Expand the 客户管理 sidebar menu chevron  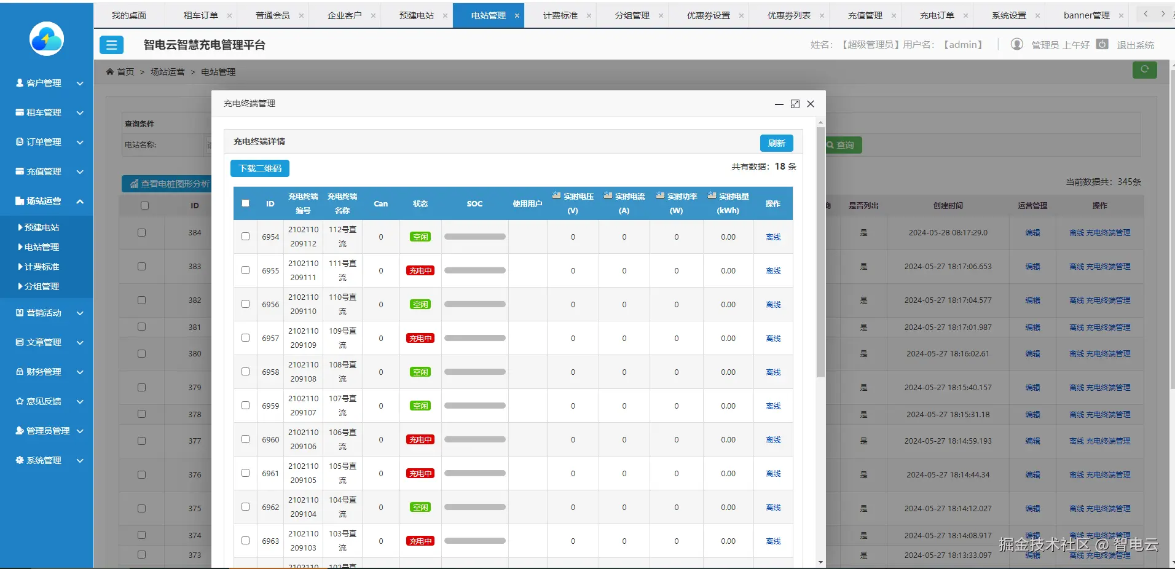(x=80, y=83)
